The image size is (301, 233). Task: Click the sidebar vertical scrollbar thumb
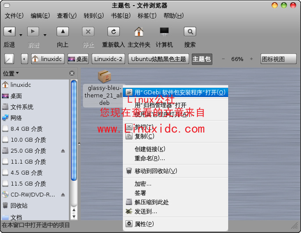tap(74, 130)
